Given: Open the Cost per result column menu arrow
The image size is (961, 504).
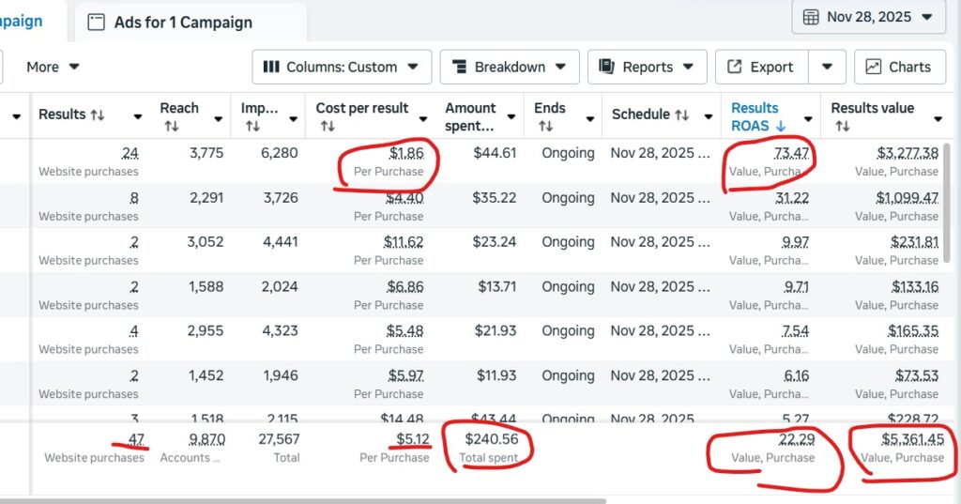Looking at the screenshot, I should (424, 117).
